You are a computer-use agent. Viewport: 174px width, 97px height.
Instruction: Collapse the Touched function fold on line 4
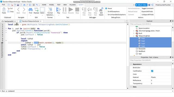[x=6, y=30]
